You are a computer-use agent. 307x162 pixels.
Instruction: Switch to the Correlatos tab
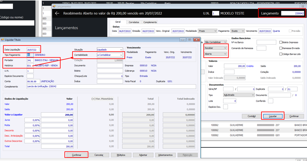[134, 22]
